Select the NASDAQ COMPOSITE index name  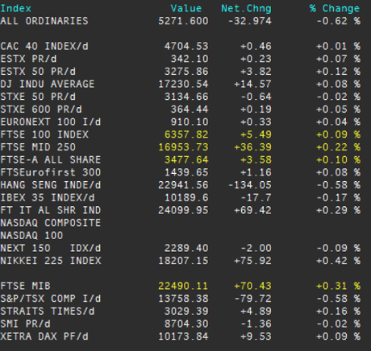pos(51,223)
